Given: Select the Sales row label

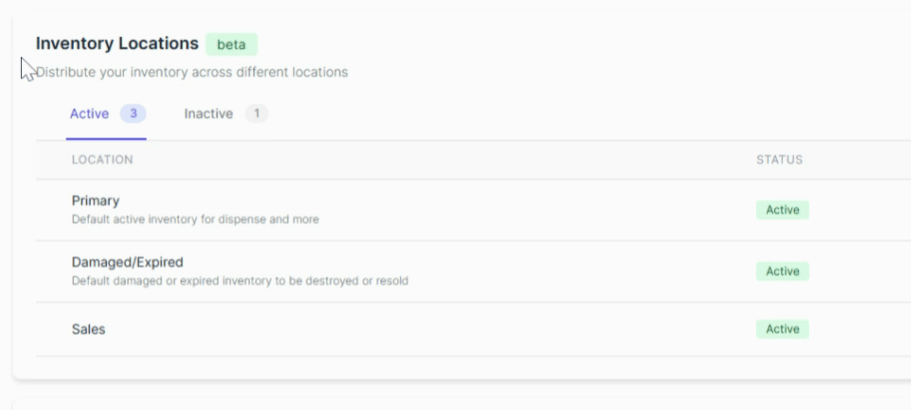Looking at the screenshot, I should (88, 329).
